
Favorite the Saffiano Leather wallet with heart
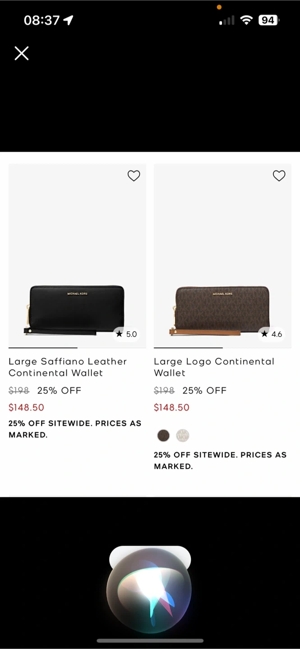[x=134, y=176]
